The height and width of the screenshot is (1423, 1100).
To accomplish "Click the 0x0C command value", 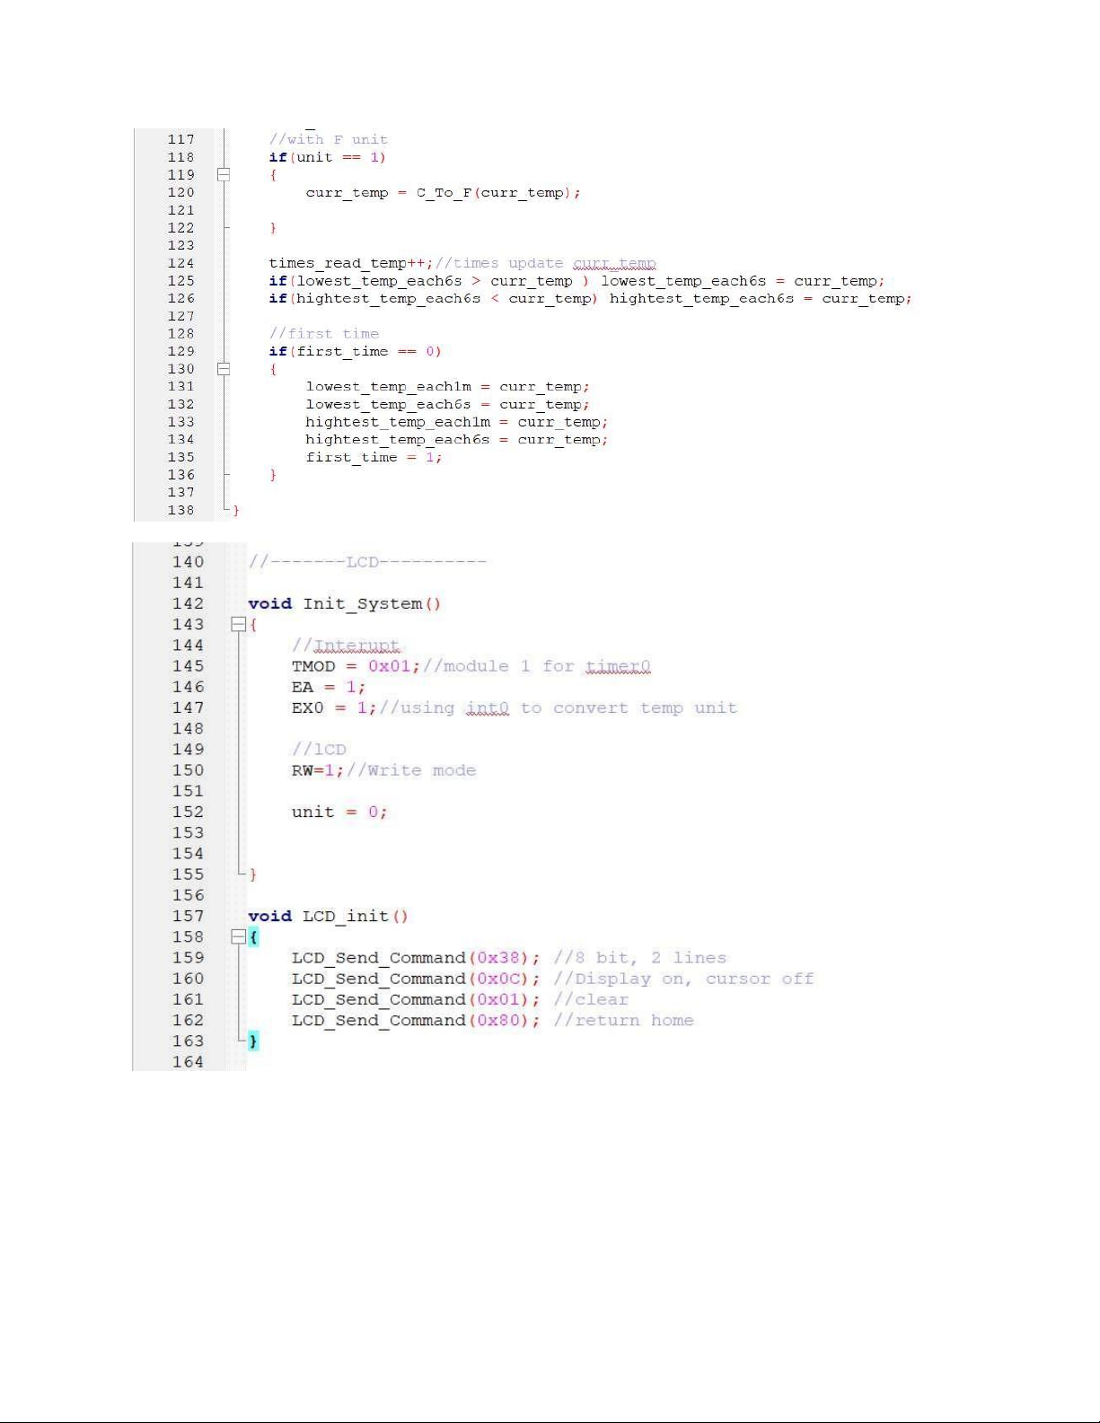I will [499, 979].
